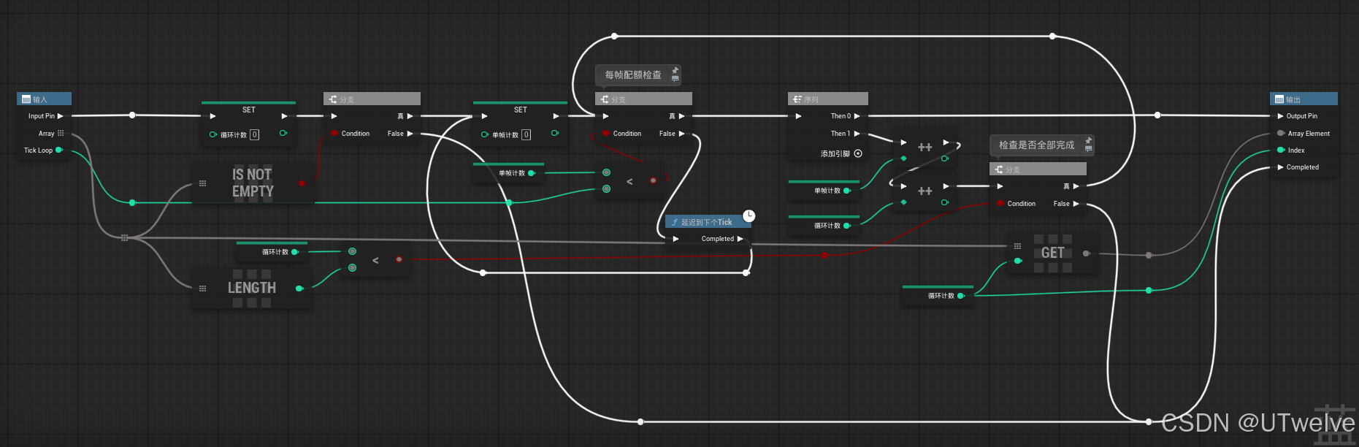Click the 真 pin on 检查是否全部完成 branch
The width and height of the screenshot is (1359, 447).
(x=1076, y=186)
